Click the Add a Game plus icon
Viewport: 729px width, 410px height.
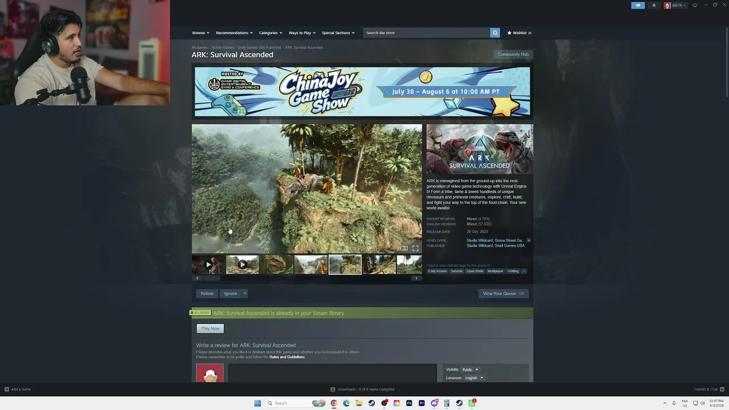pos(7,389)
